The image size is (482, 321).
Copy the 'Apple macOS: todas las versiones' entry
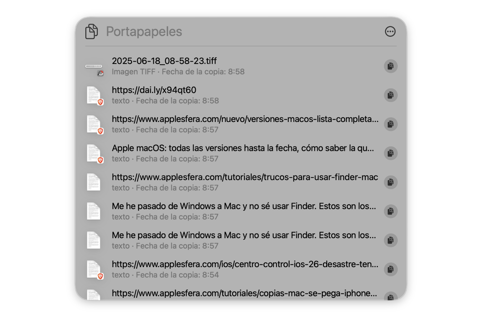pos(391,153)
